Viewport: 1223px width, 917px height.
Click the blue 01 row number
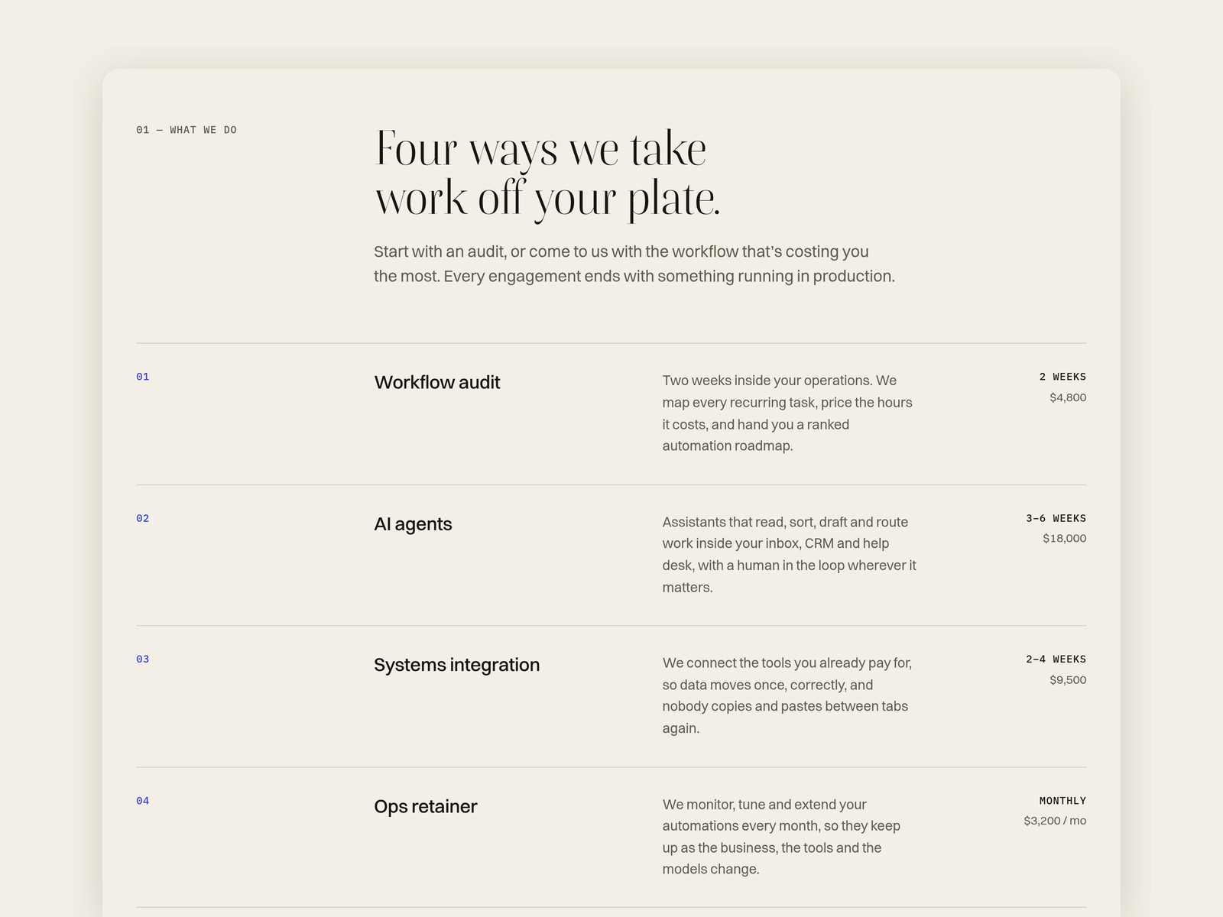click(143, 377)
